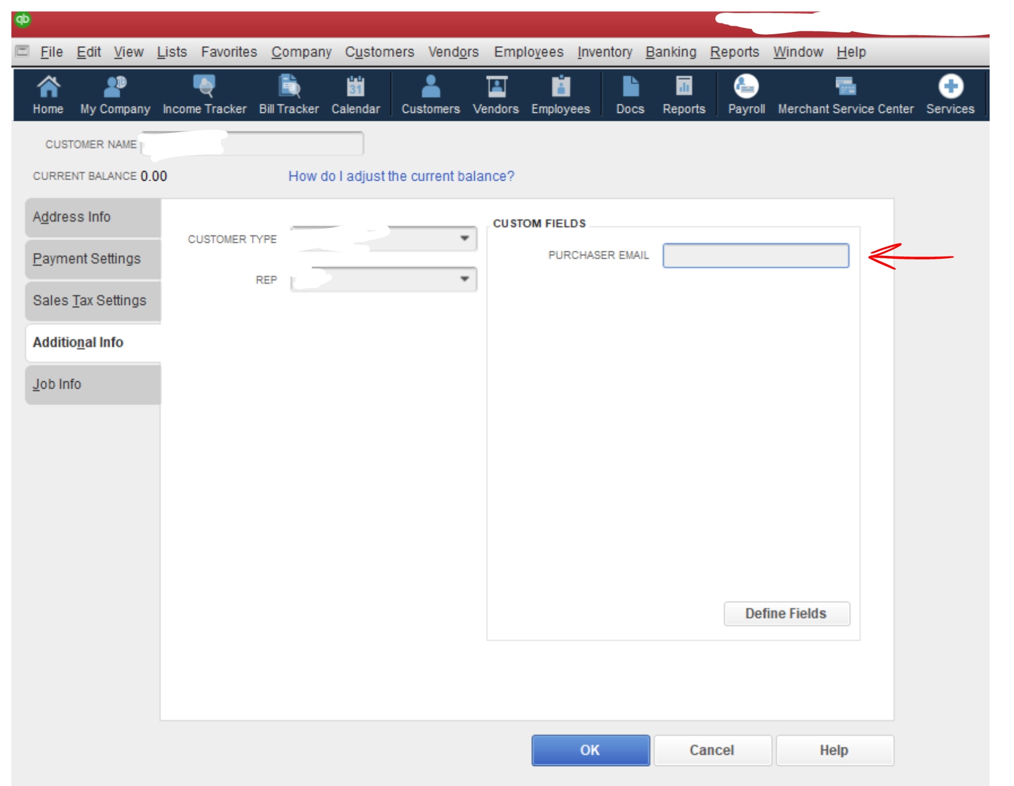Switch to the Payment Settings tab
This screenshot has width=1014, height=786.
pyautogui.click(x=87, y=258)
